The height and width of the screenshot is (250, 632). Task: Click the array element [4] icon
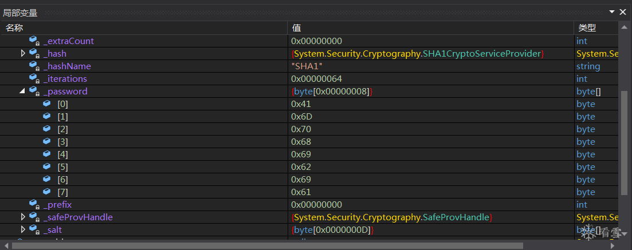46,154
